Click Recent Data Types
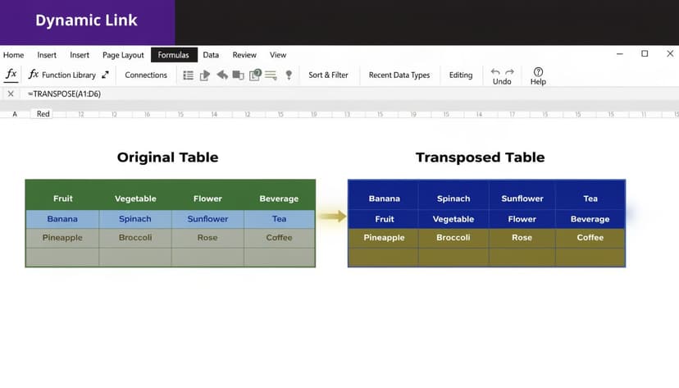679x388 pixels. [x=399, y=75]
